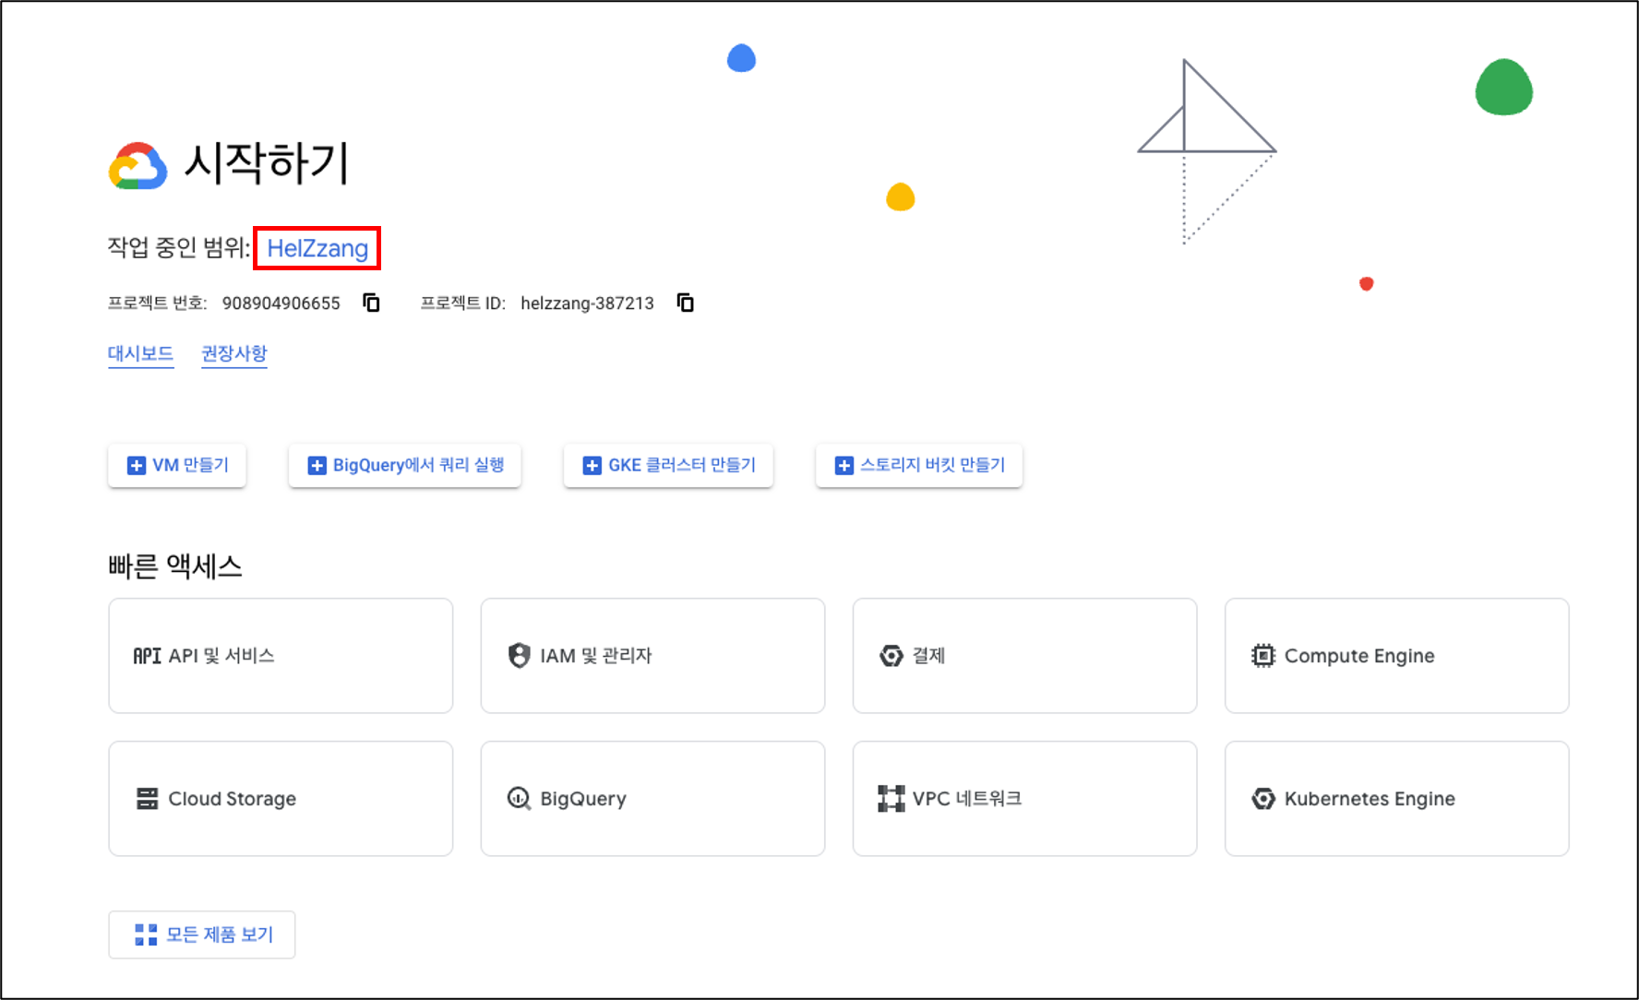Copy the project number 908904906655
The width and height of the screenshot is (1639, 1000).
coord(371,303)
